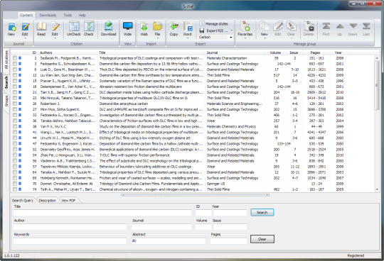Screen dimensions: 384x261
Task: Click the Download citation icon
Action: point(108,26)
